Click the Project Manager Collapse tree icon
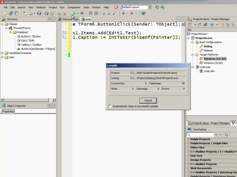The width and height of the screenshot is (237, 177). tap(234, 25)
